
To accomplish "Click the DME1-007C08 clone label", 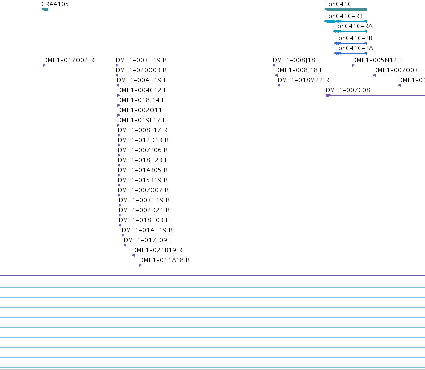I will pyautogui.click(x=348, y=90).
